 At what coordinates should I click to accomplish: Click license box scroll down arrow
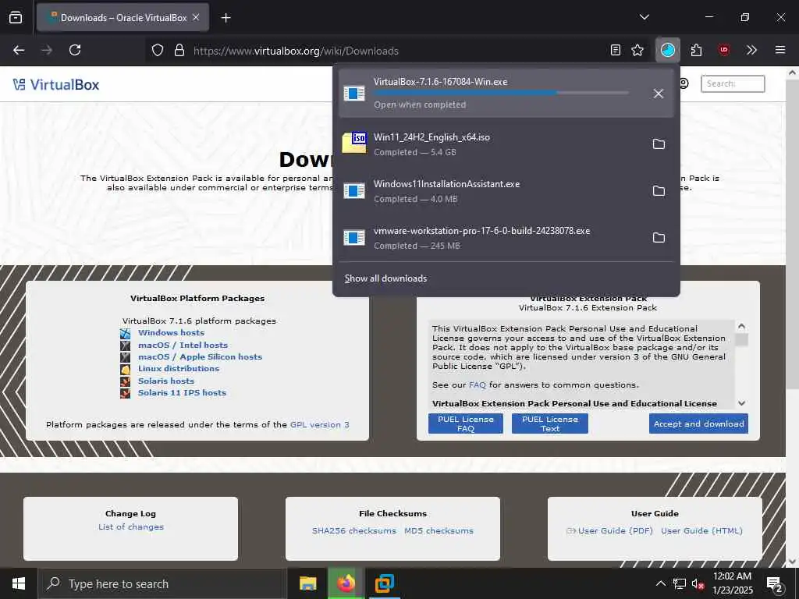pos(742,403)
